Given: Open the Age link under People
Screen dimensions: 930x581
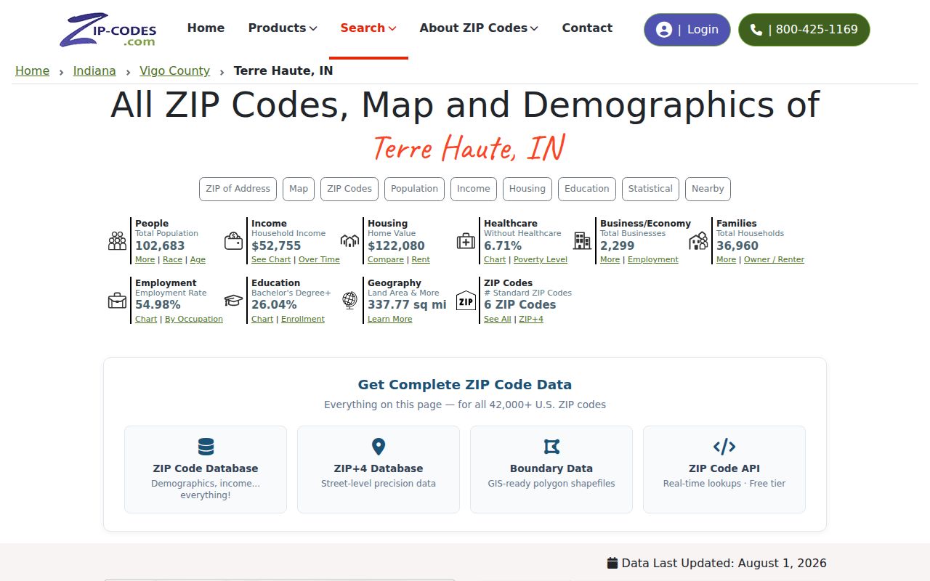Looking at the screenshot, I should [x=198, y=259].
